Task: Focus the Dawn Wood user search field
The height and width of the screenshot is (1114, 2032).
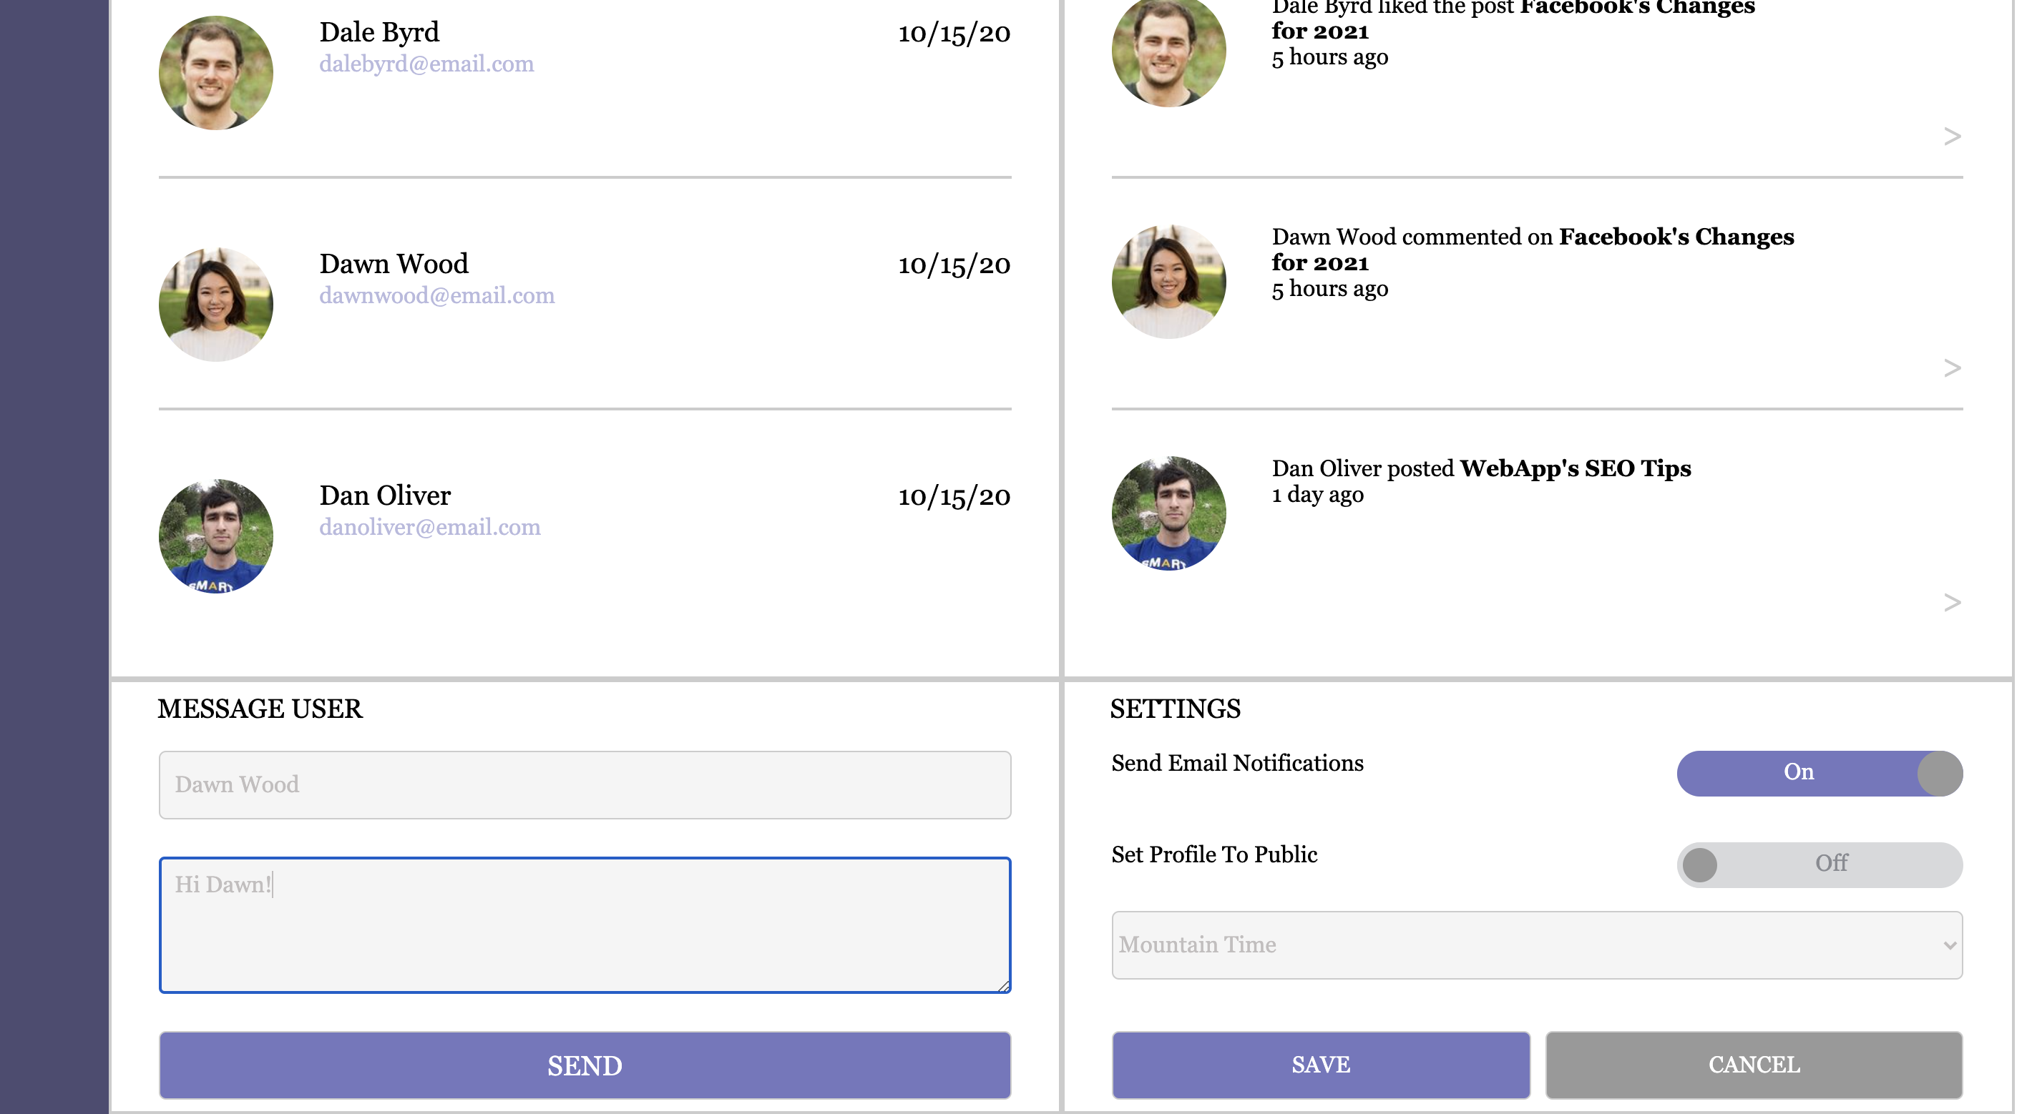Action: point(585,784)
